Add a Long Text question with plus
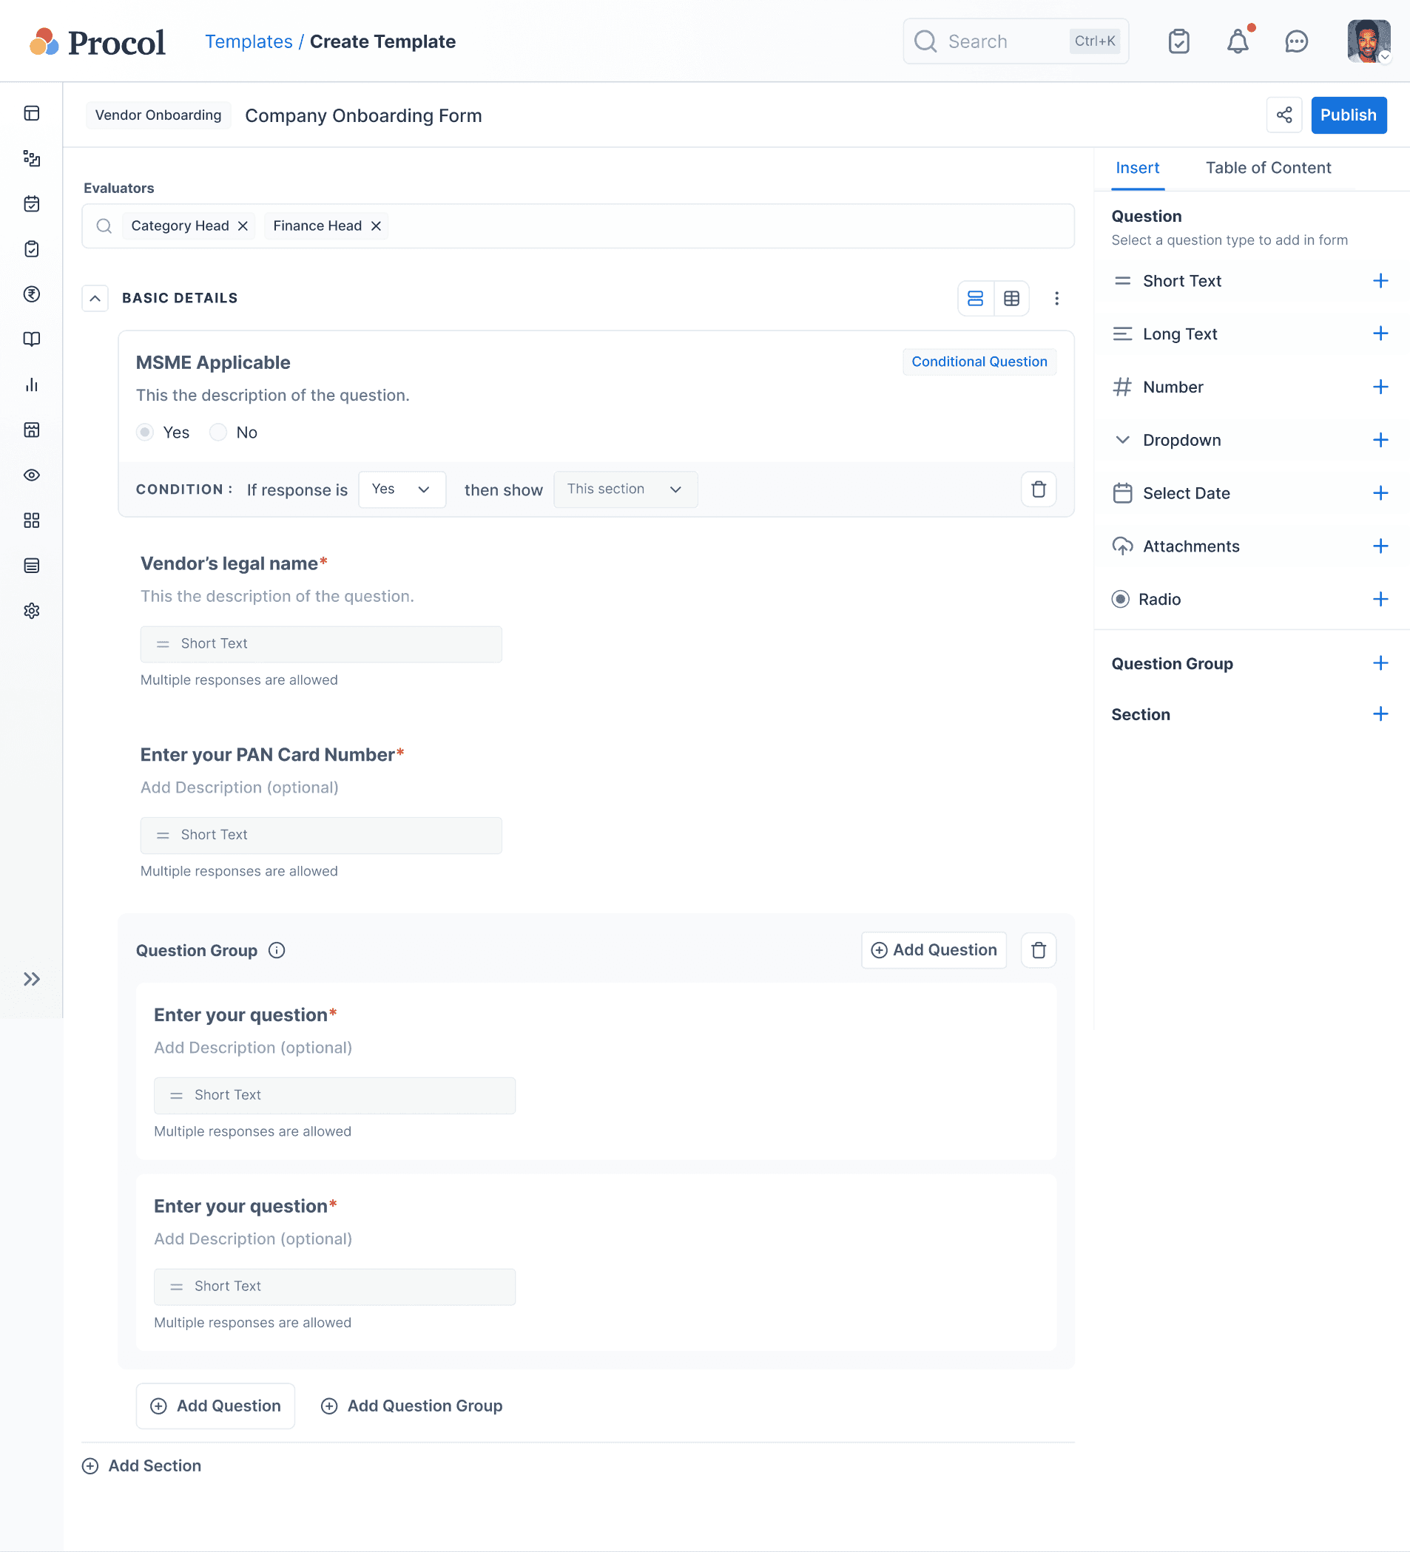The image size is (1410, 1552). [1380, 333]
